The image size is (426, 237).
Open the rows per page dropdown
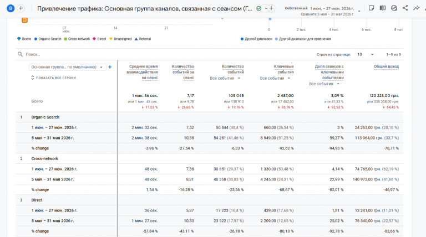coord(365,54)
